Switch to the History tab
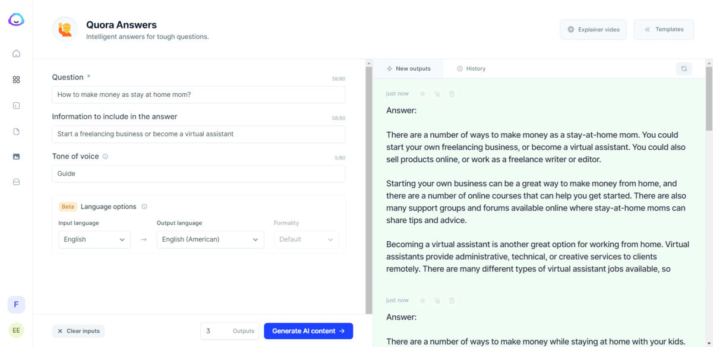Screen dimensions: 713x347 pyautogui.click(x=471, y=68)
